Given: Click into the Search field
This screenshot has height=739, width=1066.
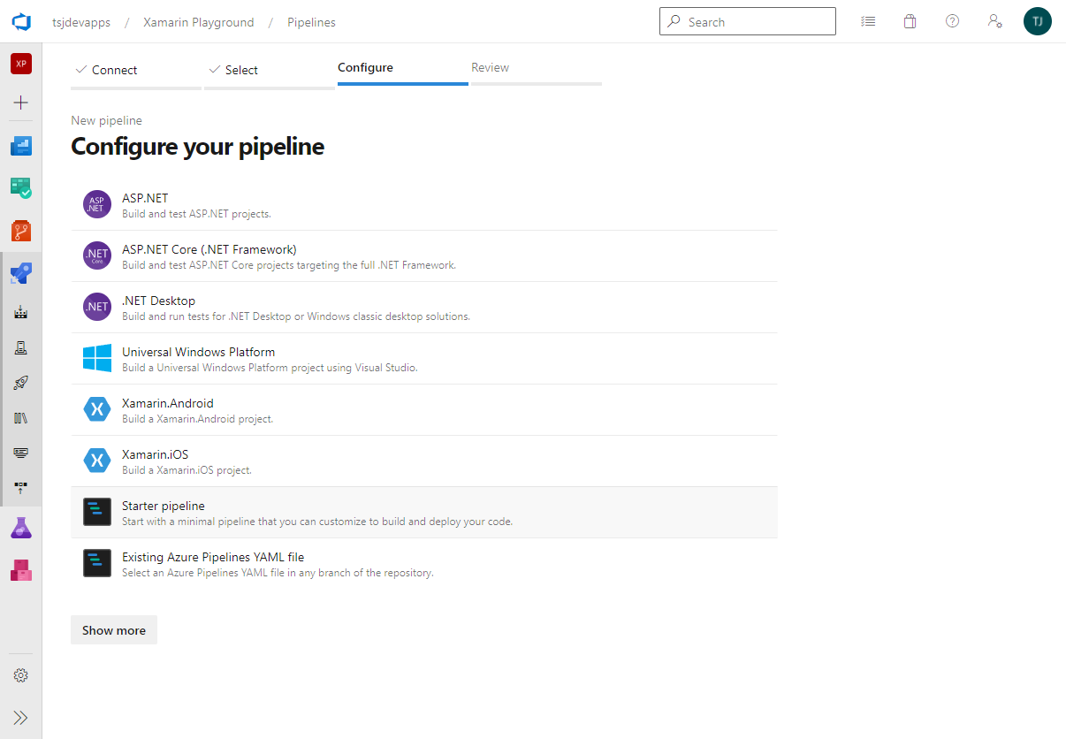Looking at the screenshot, I should [x=756, y=22].
